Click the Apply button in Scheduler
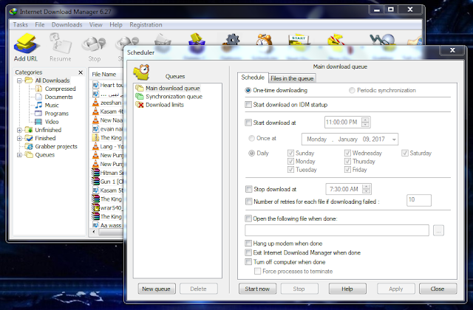Viewport: 473px width, 310px height. (x=396, y=289)
